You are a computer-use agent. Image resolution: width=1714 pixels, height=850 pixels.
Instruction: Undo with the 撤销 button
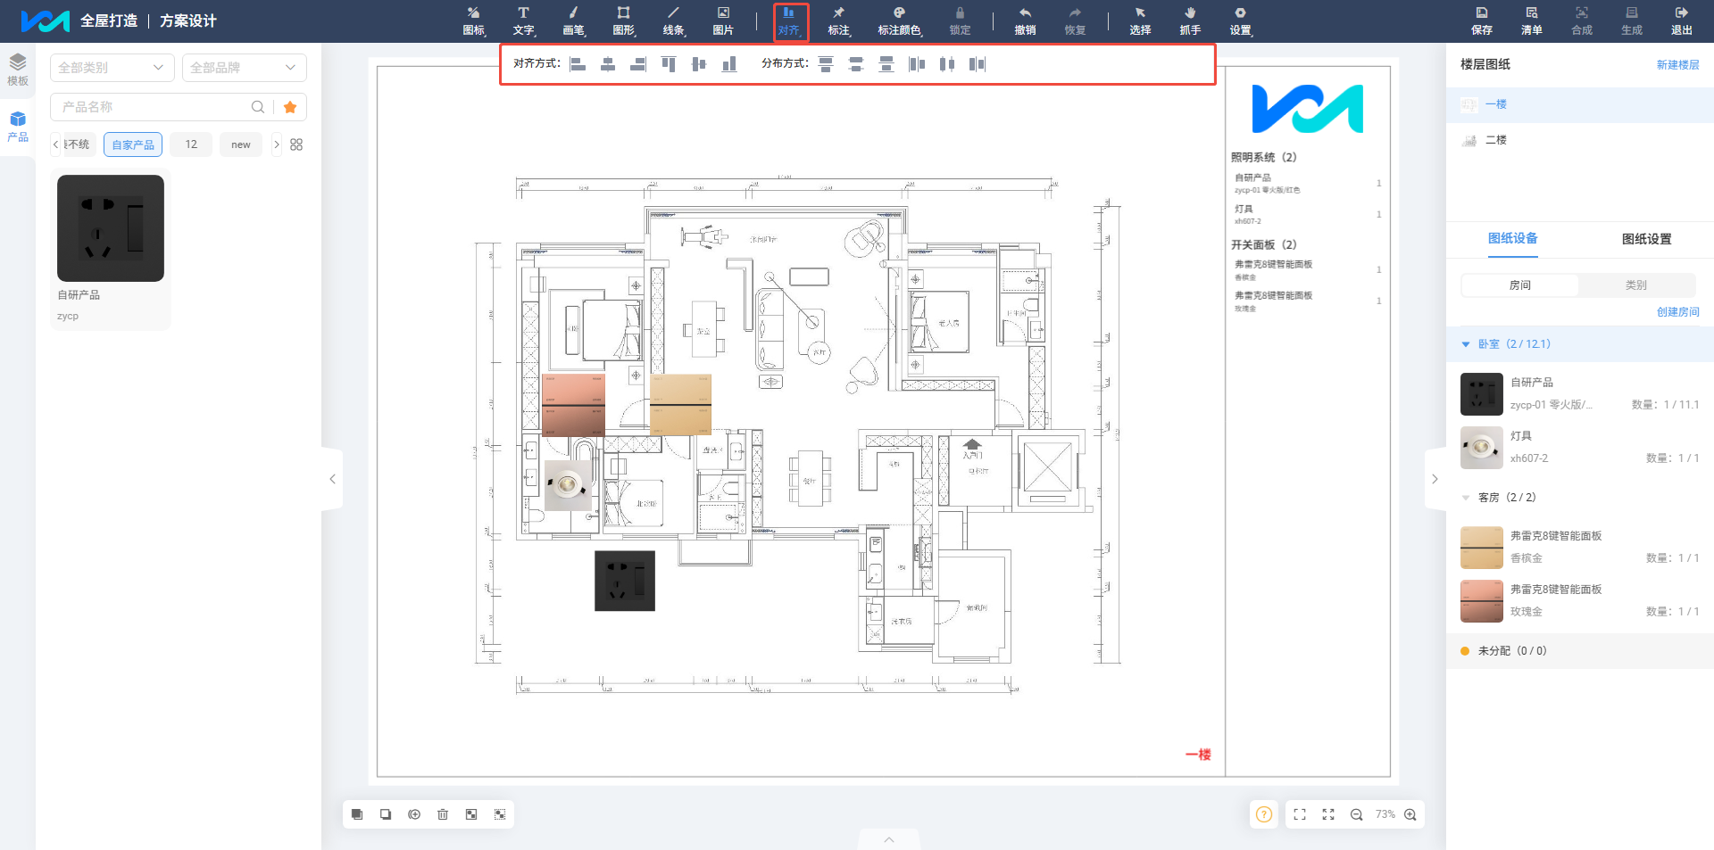[x=1025, y=21]
